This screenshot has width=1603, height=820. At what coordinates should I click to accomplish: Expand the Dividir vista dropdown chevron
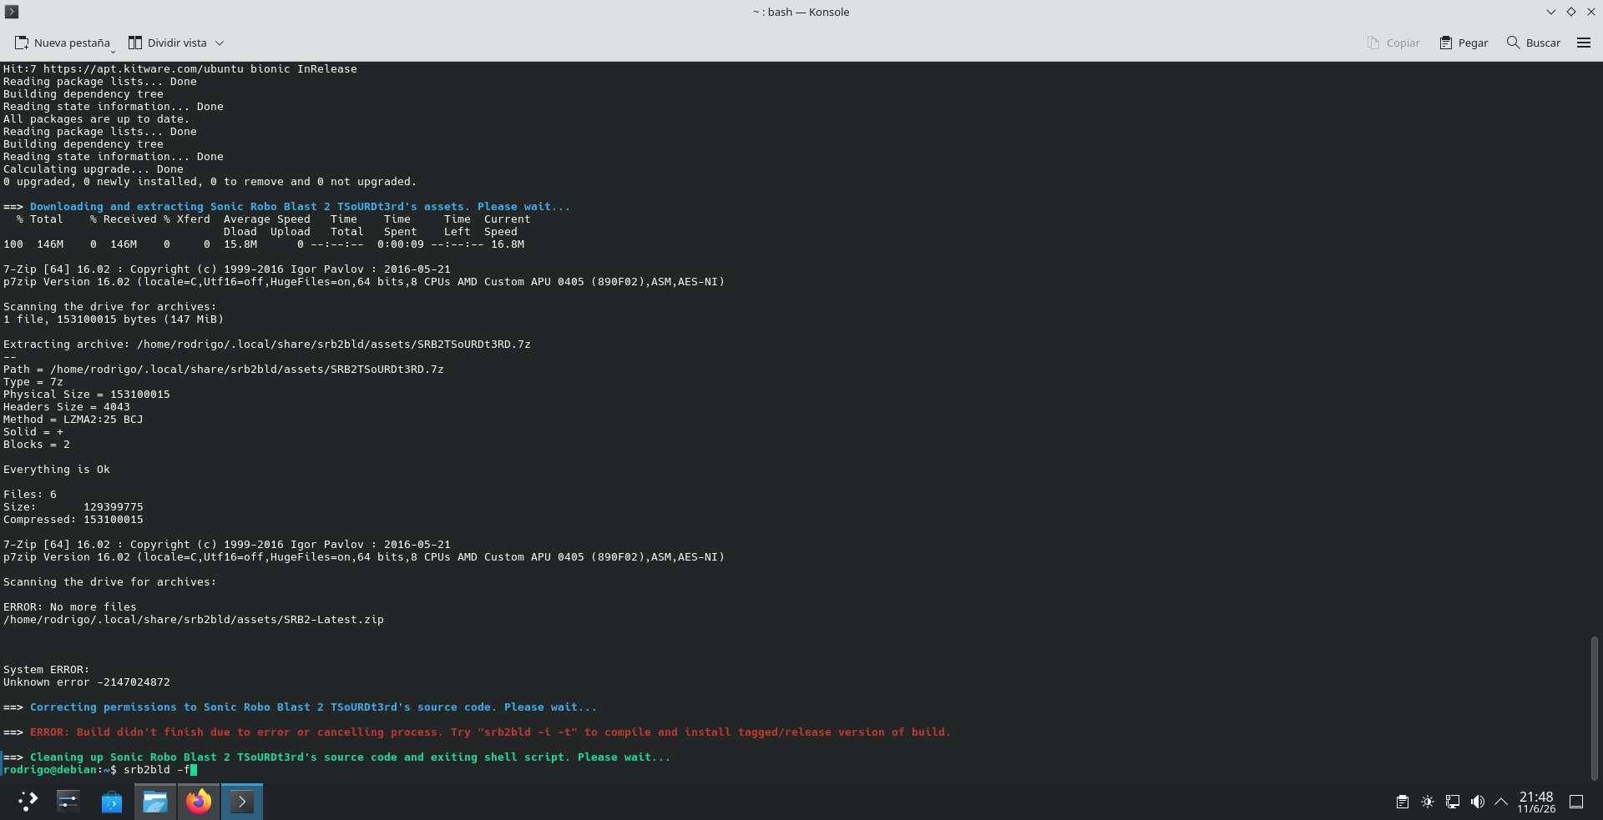point(220,43)
